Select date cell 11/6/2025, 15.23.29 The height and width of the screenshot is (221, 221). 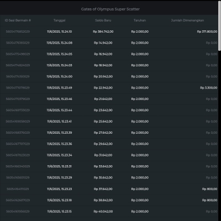tap(59, 178)
